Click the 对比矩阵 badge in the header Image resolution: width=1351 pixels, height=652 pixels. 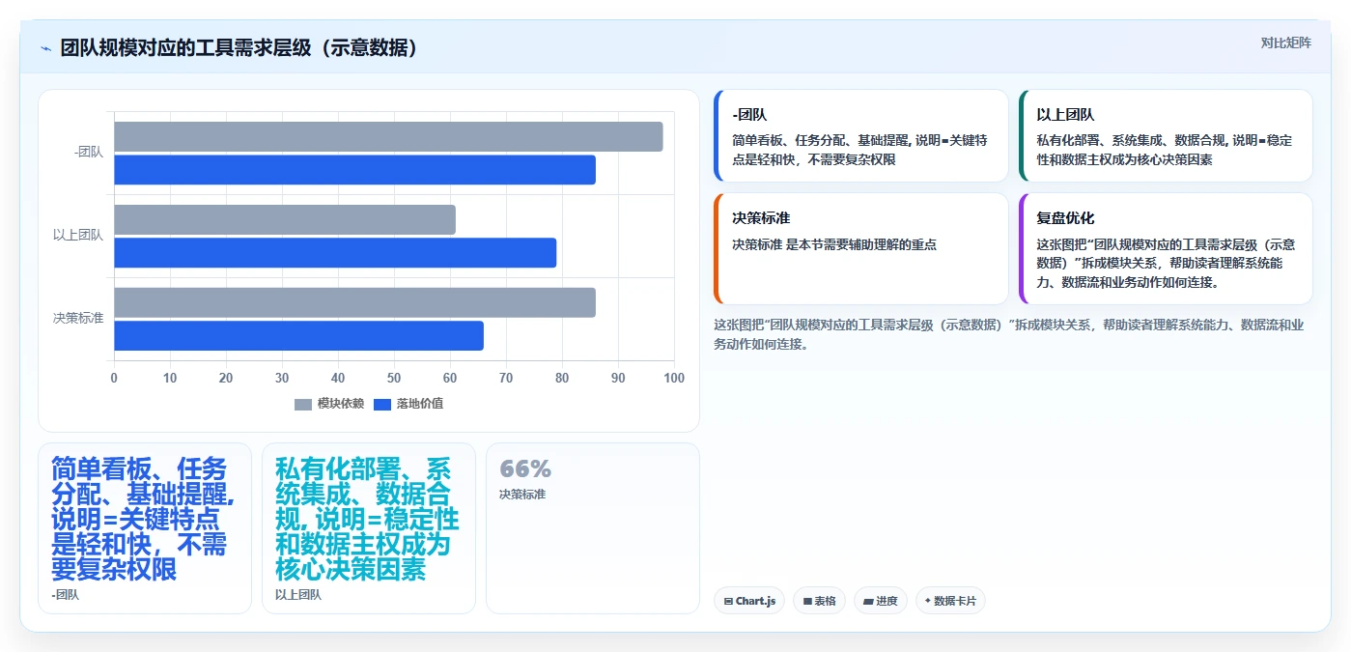pos(1286,43)
